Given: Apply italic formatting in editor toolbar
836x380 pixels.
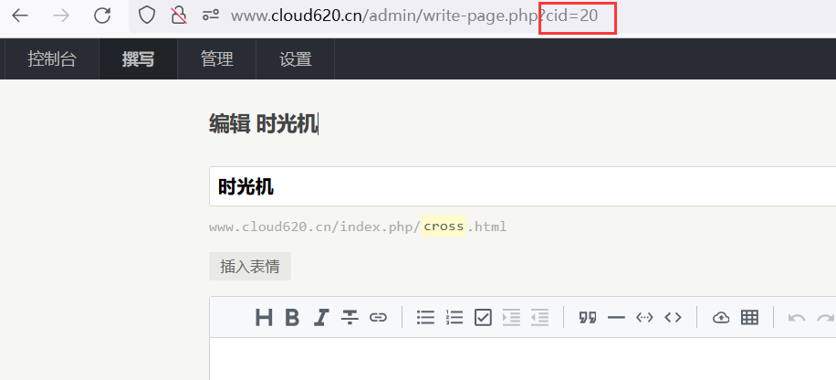Looking at the screenshot, I should pyautogui.click(x=320, y=318).
